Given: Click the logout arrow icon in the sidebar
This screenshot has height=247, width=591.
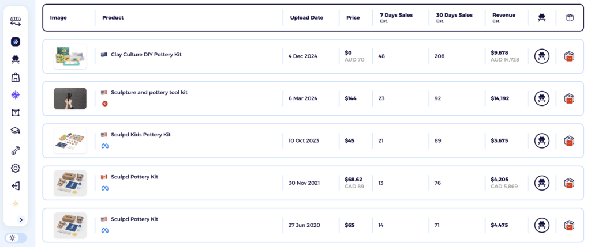Looking at the screenshot, I should click(x=16, y=186).
